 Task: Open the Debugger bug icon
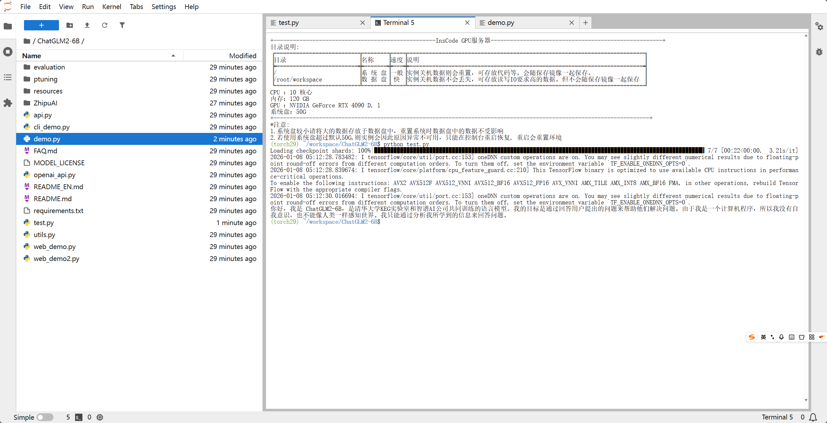(x=819, y=52)
